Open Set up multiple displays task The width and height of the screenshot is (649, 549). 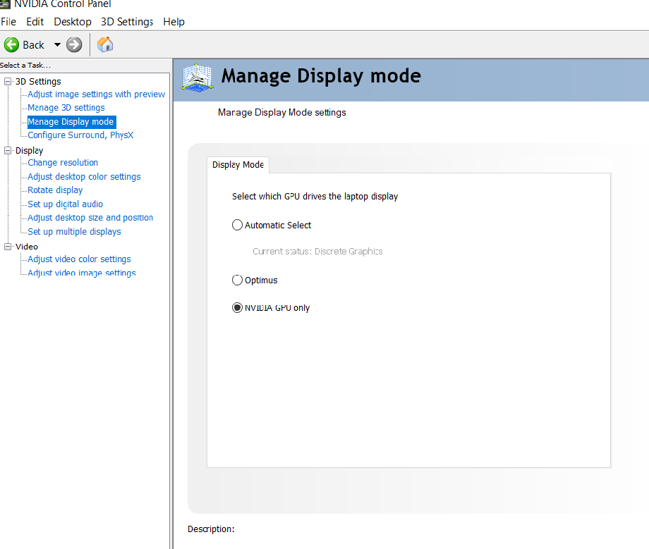pyautogui.click(x=74, y=231)
